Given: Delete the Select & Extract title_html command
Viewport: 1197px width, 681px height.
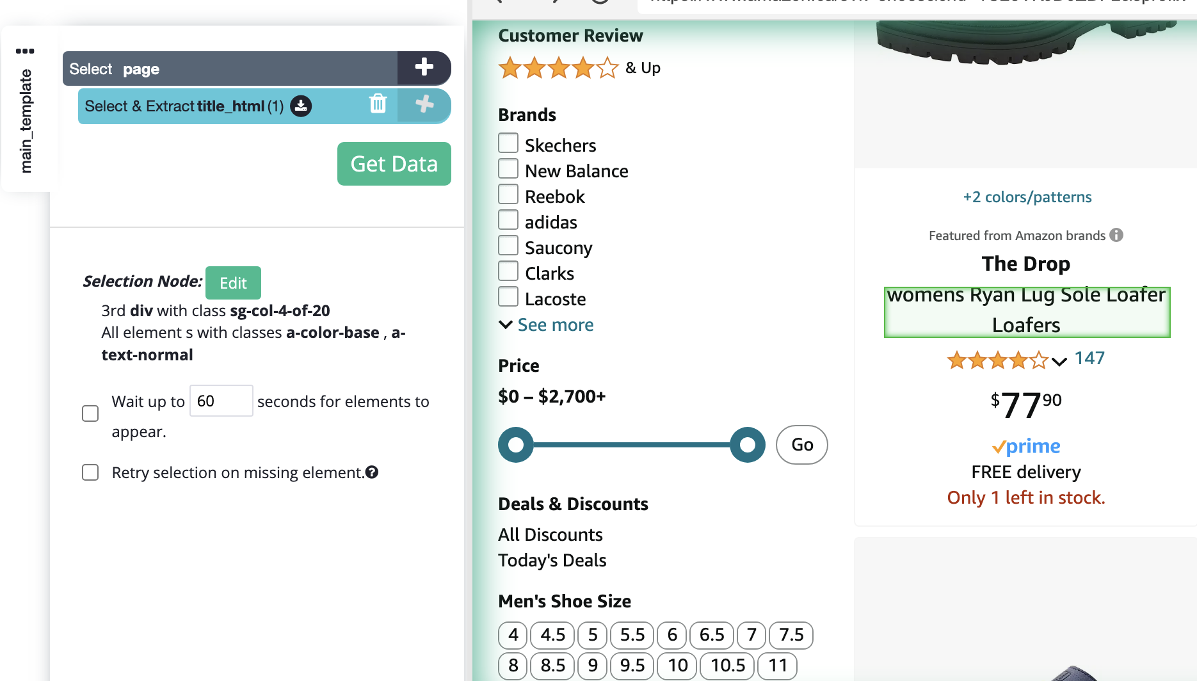Looking at the screenshot, I should pos(378,104).
